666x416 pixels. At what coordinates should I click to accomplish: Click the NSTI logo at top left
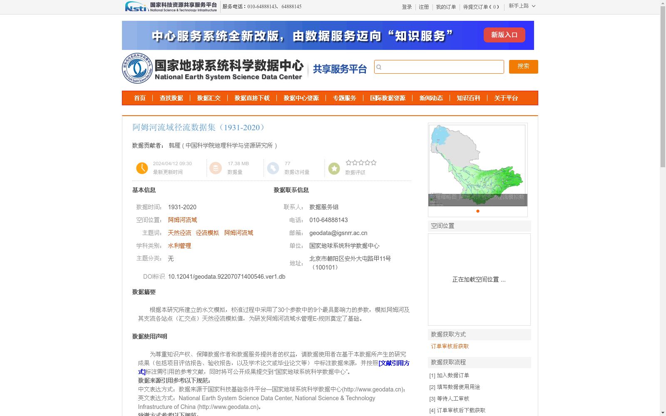point(171,7)
